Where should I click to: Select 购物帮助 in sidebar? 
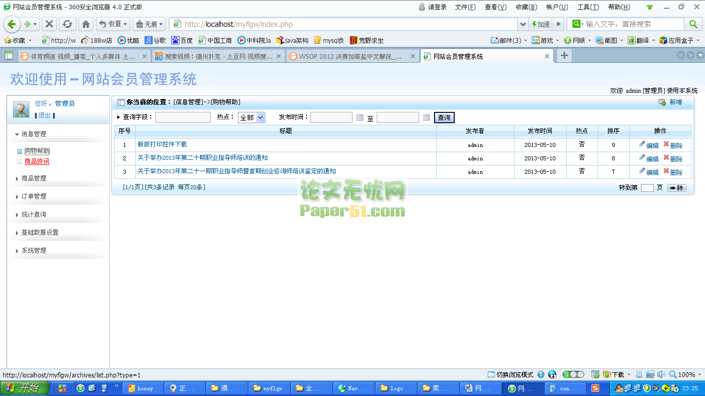click(37, 151)
